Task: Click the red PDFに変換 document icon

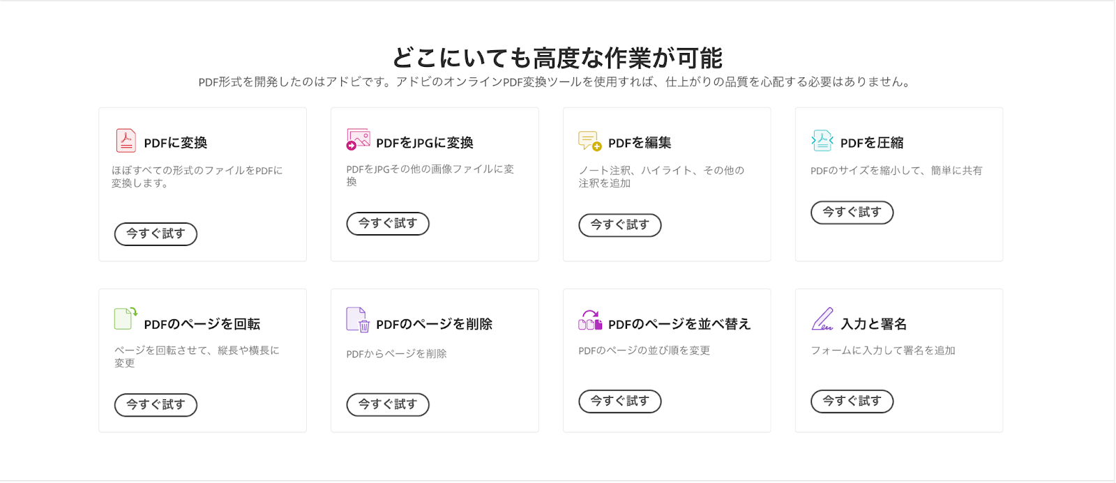Action: click(x=126, y=140)
